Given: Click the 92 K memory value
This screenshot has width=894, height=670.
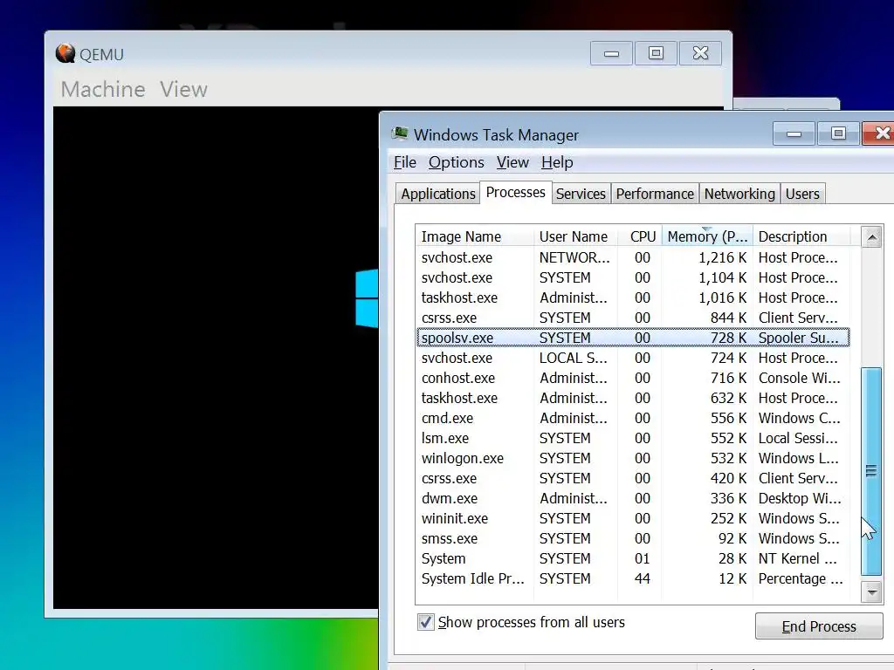Looking at the screenshot, I should [x=732, y=537].
